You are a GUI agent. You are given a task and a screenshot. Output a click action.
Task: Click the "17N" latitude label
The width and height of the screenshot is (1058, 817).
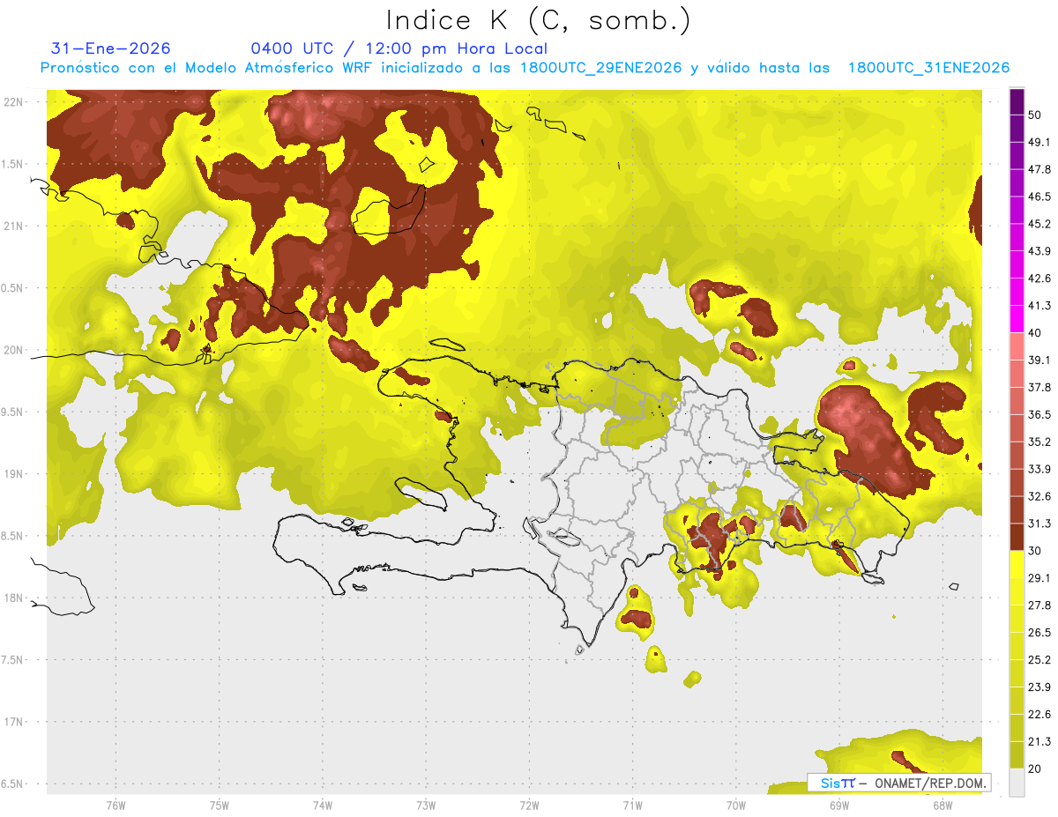14,722
